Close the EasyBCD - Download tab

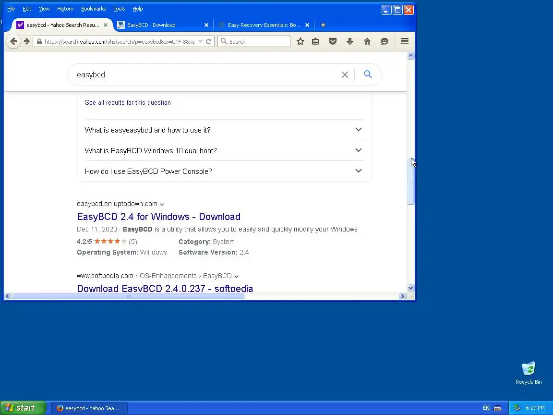tap(206, 25)
